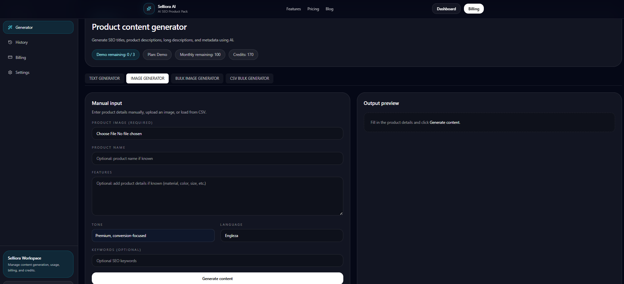
Task: Click the Selliora AI brand name text
Action: coord(167,7)
